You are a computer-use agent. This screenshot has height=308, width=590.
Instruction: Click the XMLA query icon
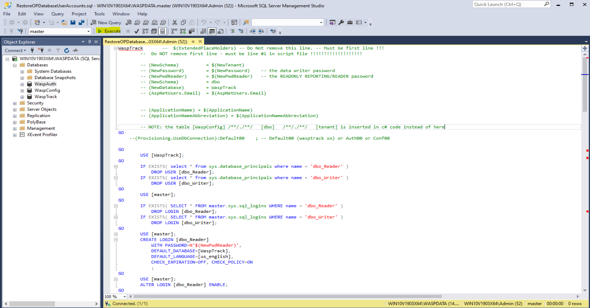click(x=155, y=23)
